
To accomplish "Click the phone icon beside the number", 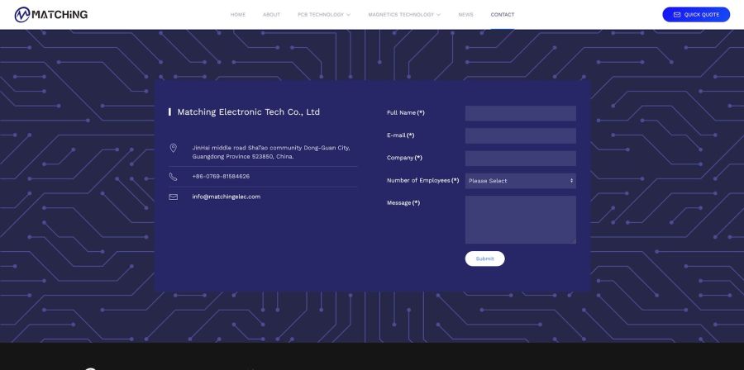I will pyautogui.click(x=173, y=176).
